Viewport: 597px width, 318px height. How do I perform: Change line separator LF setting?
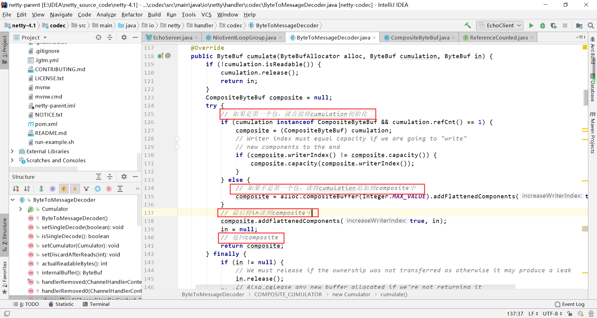point(533,313)
